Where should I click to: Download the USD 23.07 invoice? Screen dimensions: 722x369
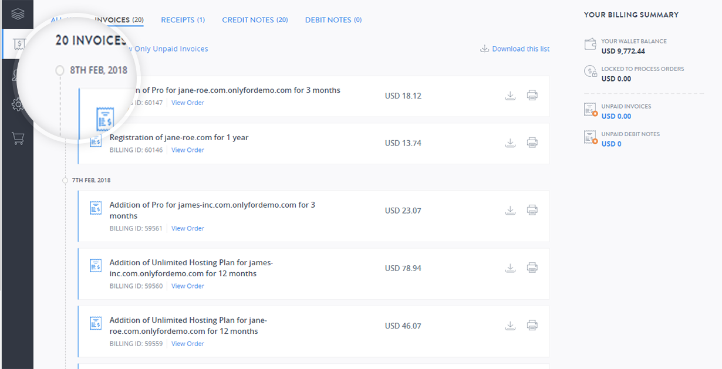pos(510,210)
